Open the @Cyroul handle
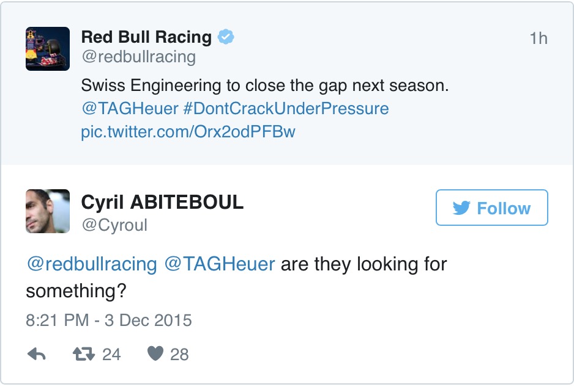 (114, 225)
